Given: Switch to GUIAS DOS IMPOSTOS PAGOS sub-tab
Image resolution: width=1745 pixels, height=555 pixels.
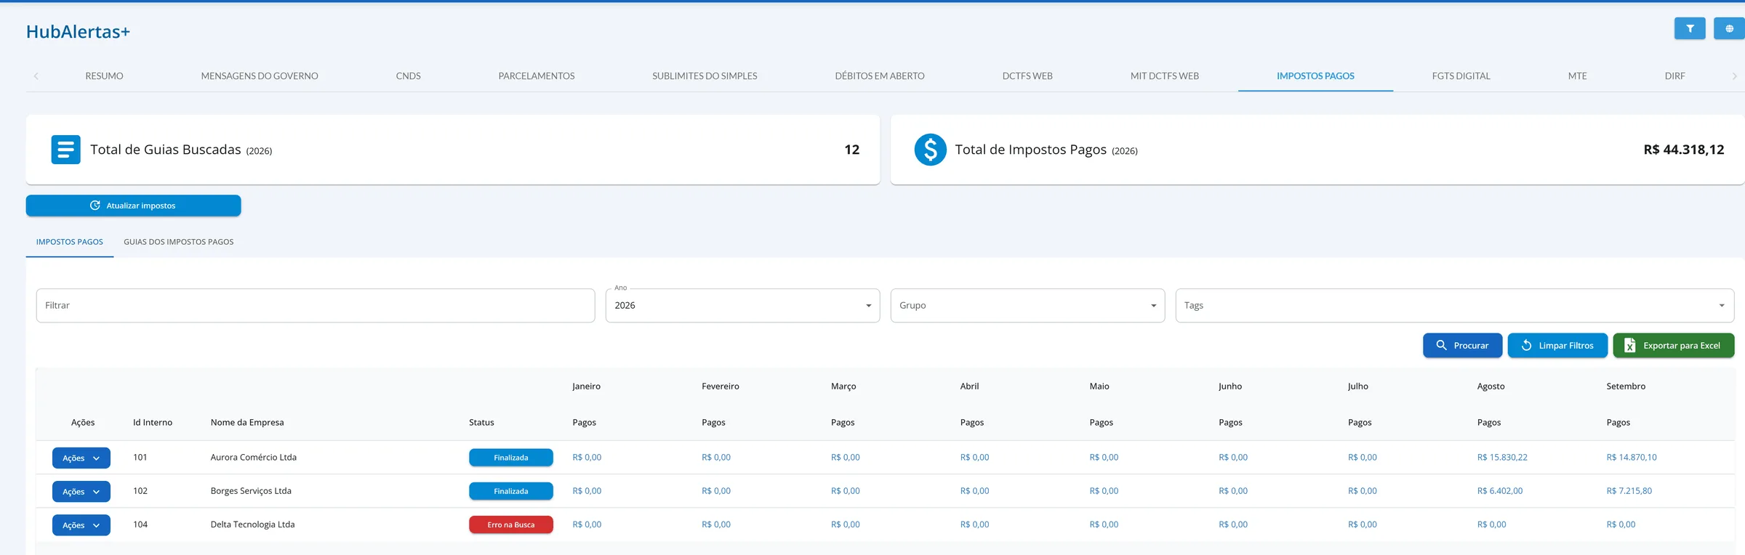Looking at the screenshot, I should [x=179, y=242].
